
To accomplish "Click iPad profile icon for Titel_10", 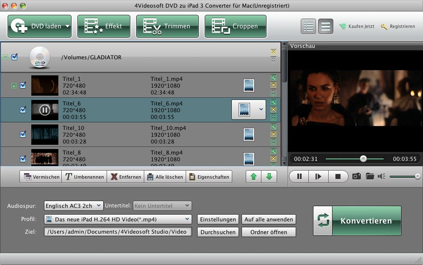I will pyautogui.click(x=249, y=134).
